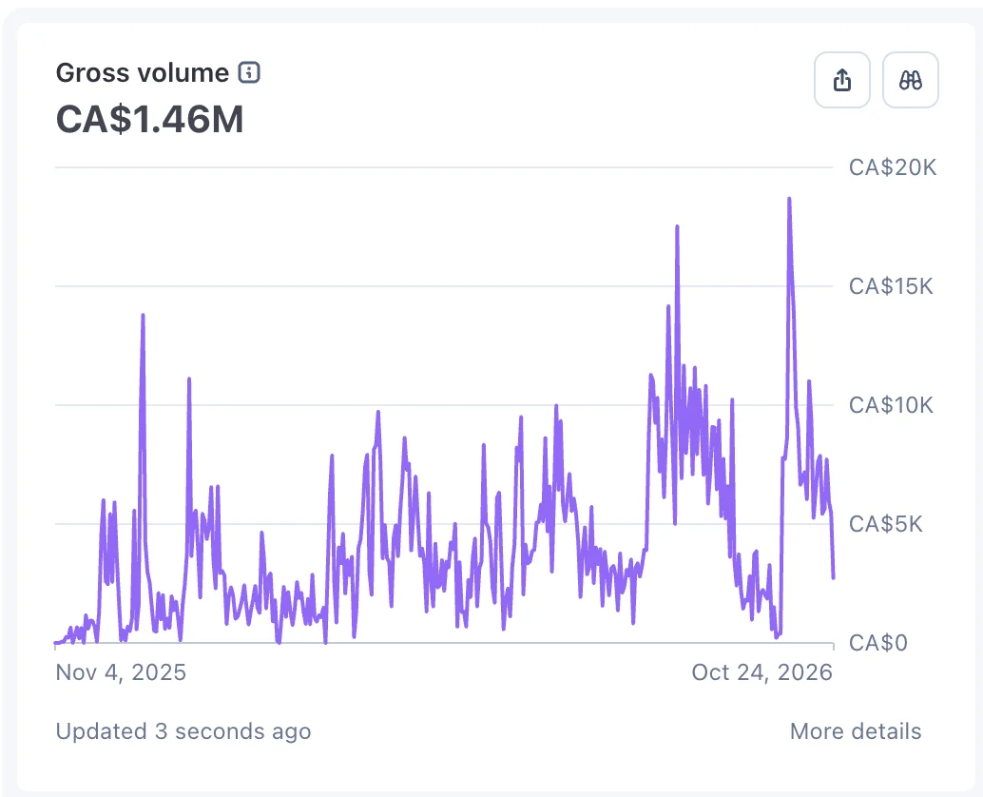Click the Gross volume title
This screenshot has width=983, height=797.
[x=143, y=72]
